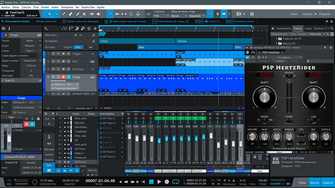Mute the Trigger track
The image size is (335, 188).
(x=53, y=54)
